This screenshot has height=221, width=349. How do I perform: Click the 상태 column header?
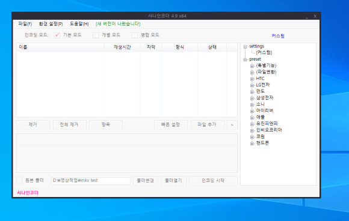(212, 47)
